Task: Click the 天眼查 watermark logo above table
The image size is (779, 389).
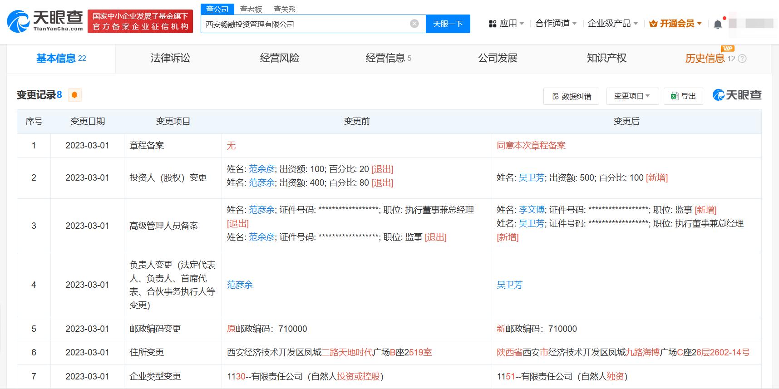Action: pos(737,95)
